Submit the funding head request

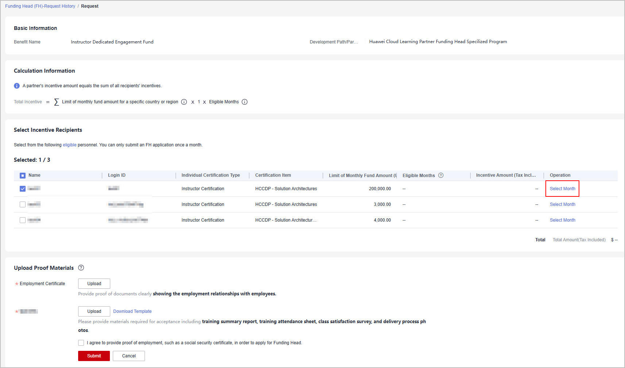(x=94, y=356)
